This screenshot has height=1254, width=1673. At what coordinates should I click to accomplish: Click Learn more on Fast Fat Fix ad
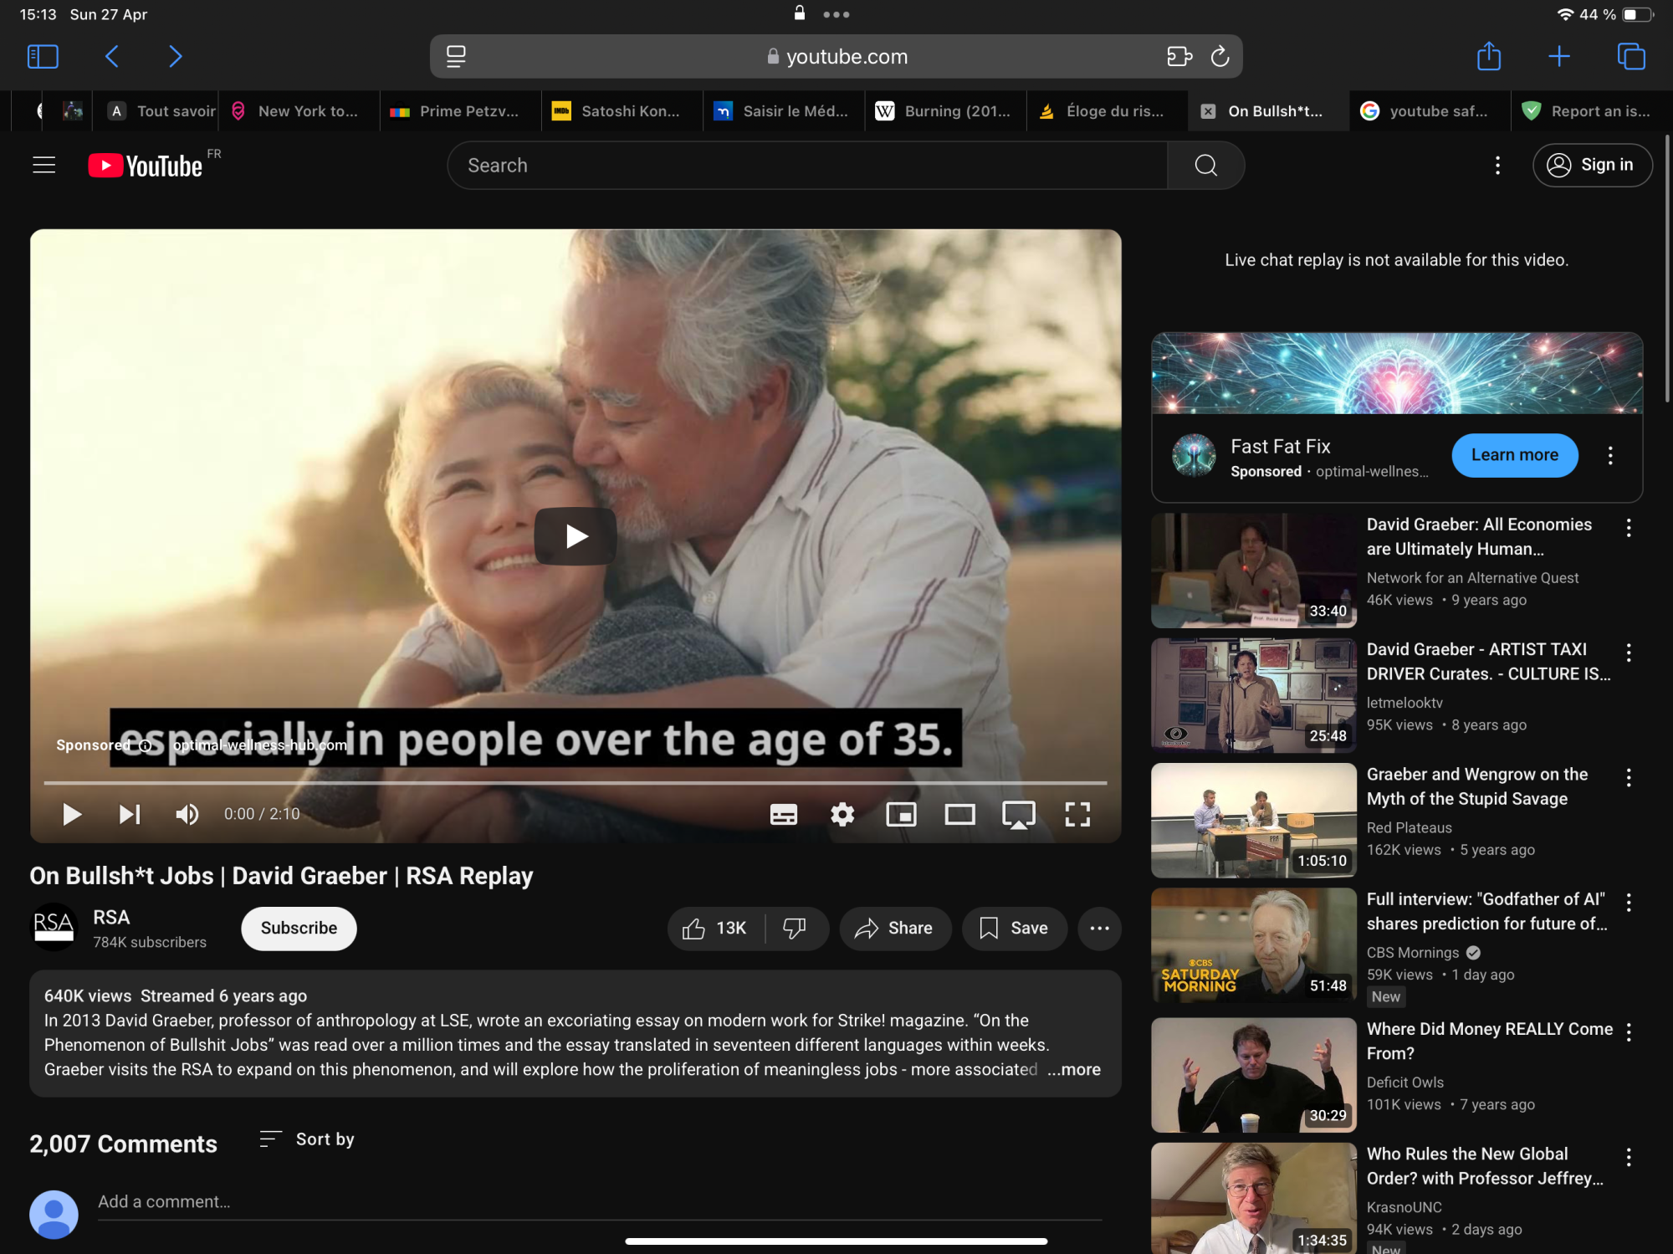pos(1514,455)
